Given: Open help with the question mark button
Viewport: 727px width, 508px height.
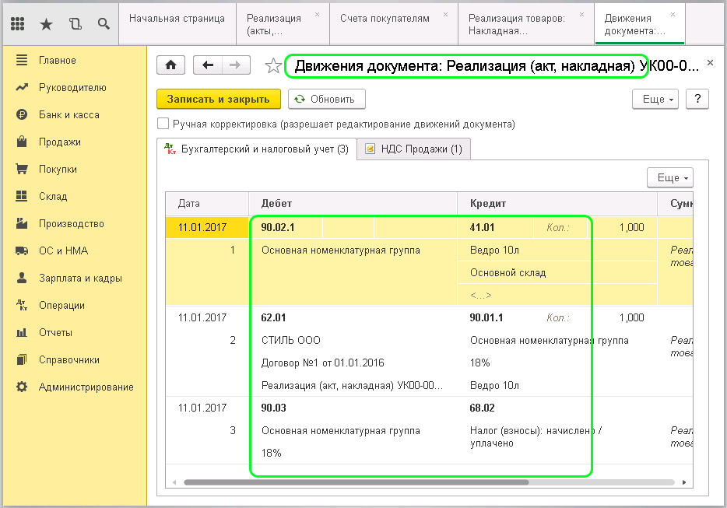Looking at the screenshot, I should tap(698, 99).
